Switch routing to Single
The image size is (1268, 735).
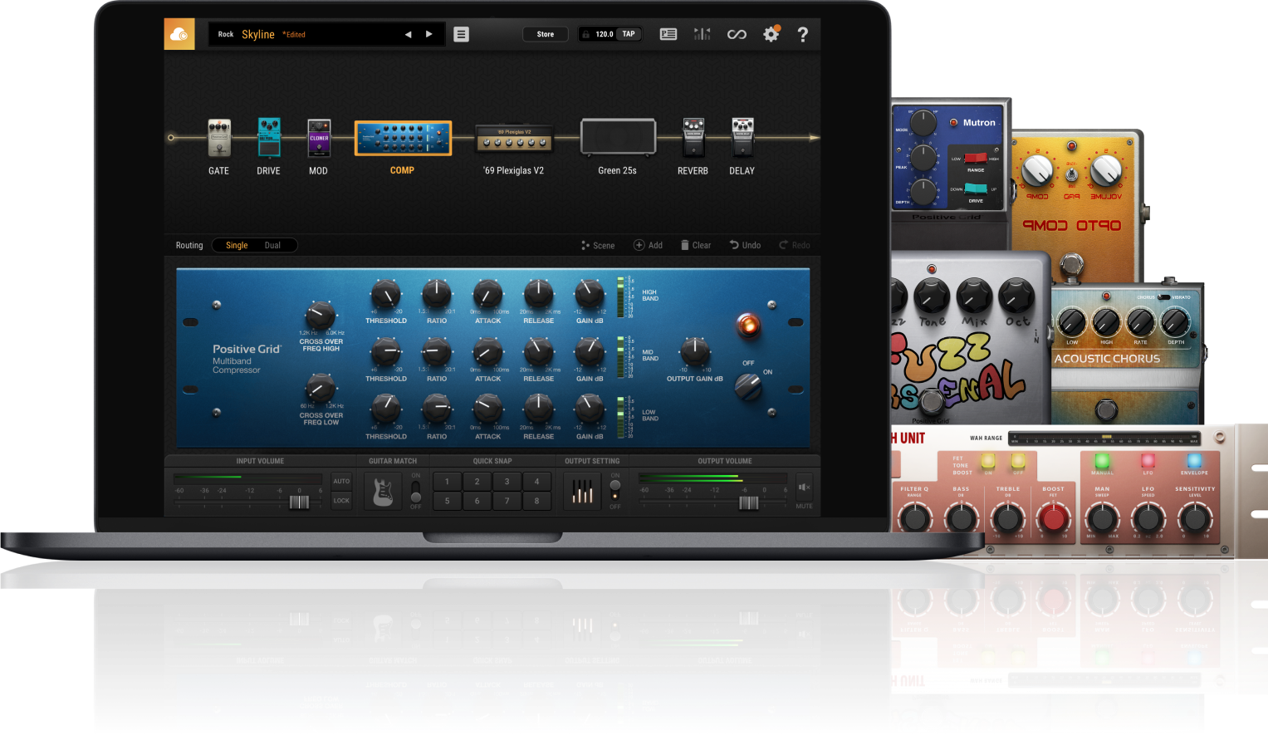tap(237, 245)
